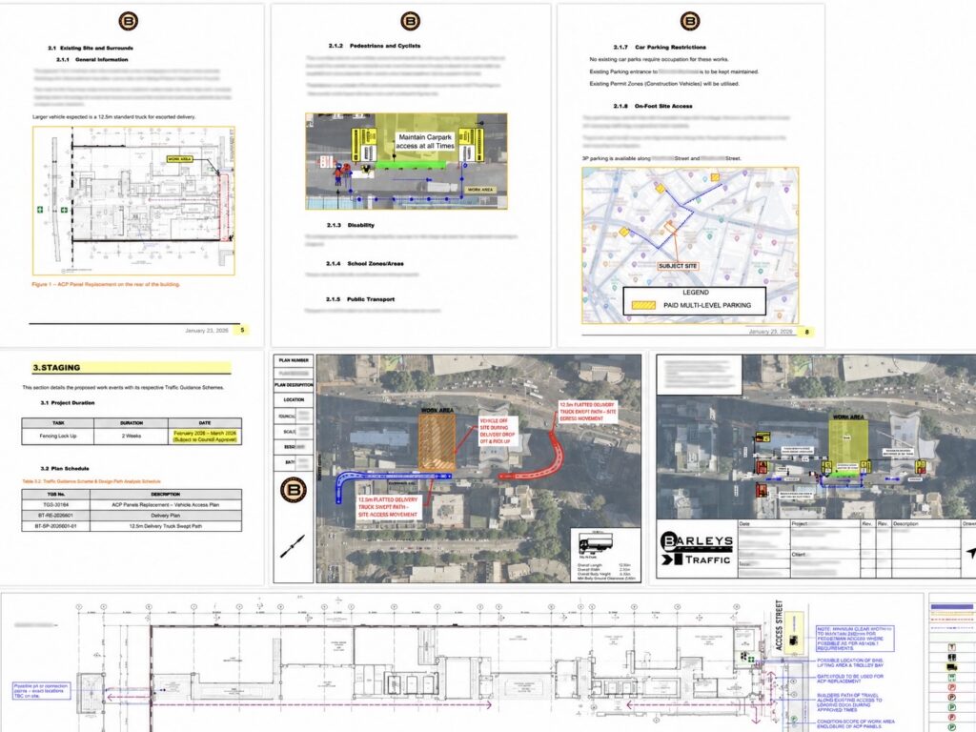
Task: Click '2.1.7 Car Parking Restrictions' heading
Action: (x=660, y=48)
